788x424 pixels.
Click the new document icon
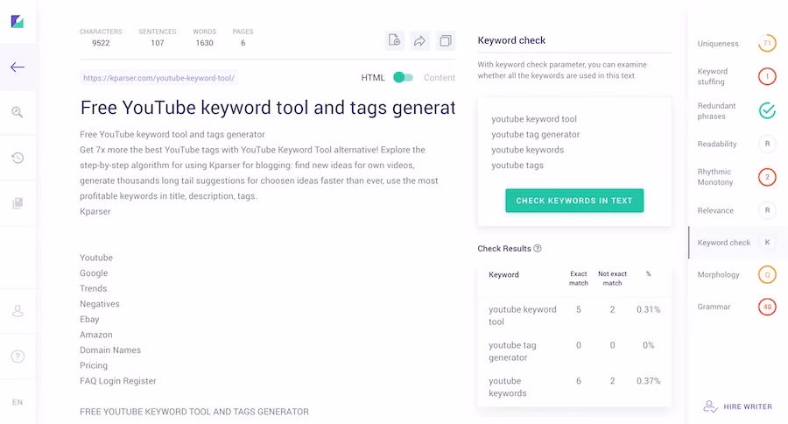coord(395,40)
